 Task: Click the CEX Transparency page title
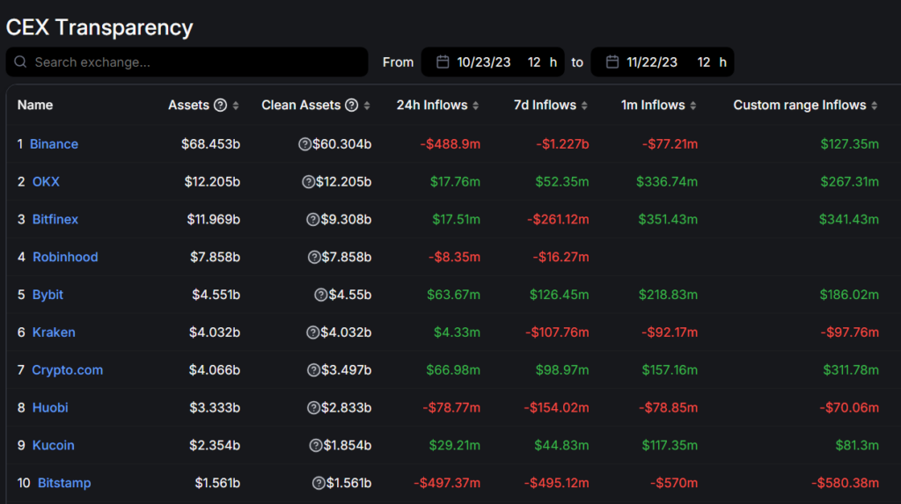click(99, 27)
